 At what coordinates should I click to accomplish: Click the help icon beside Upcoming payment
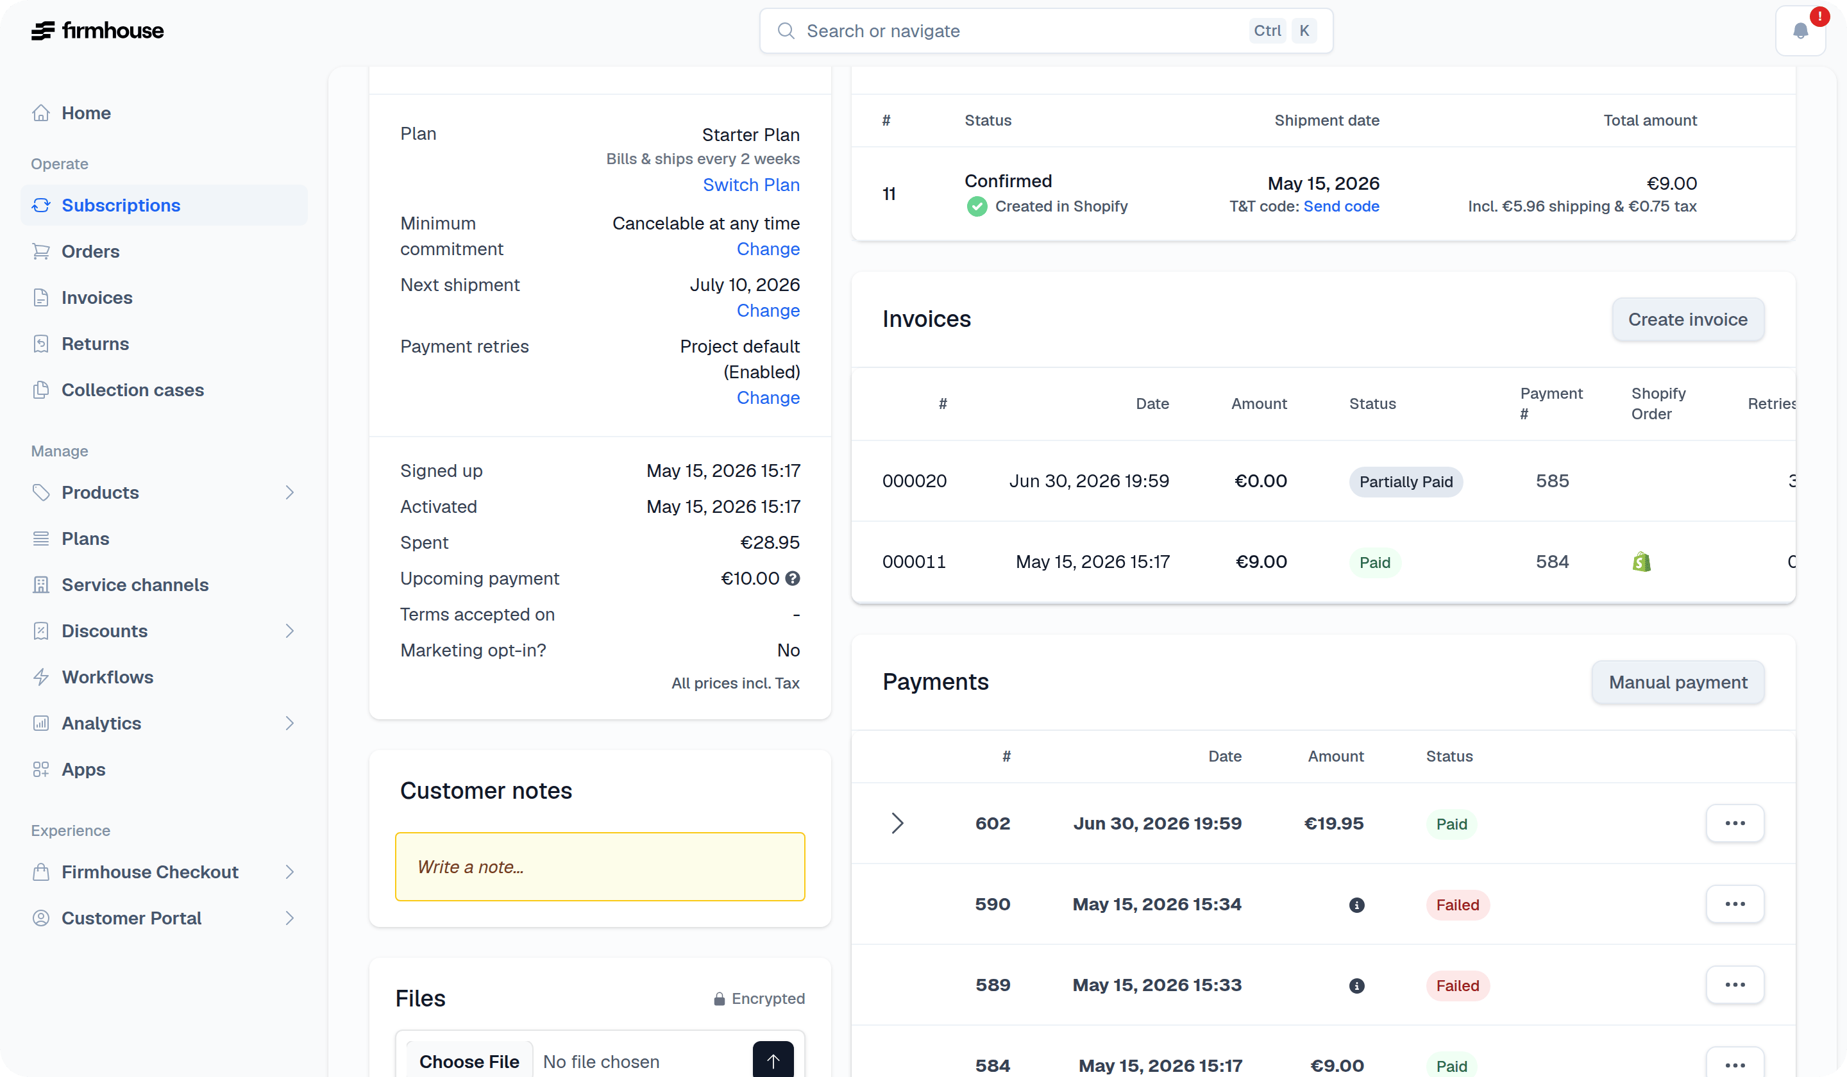point(792,579)
